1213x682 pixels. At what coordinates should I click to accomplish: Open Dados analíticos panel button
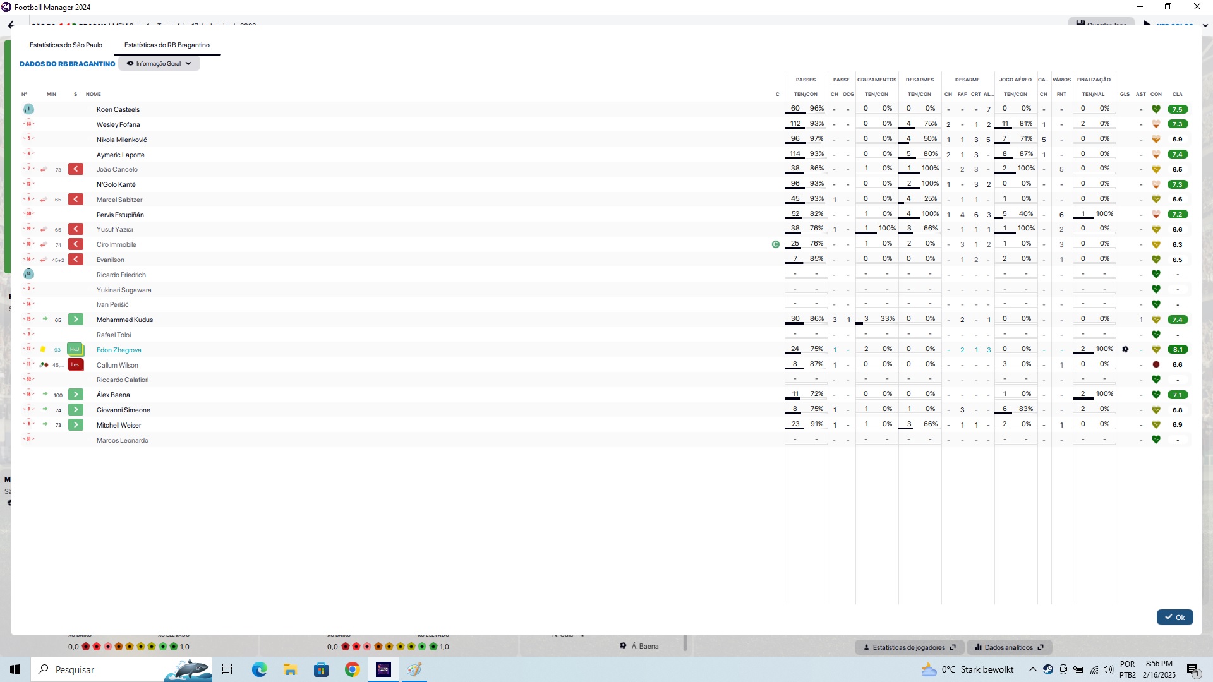[x=1009, y=647]
